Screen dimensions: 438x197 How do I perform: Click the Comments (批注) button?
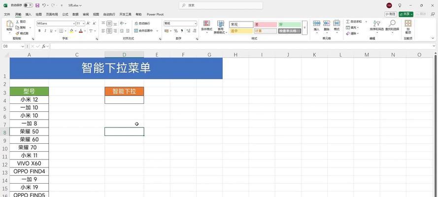tap(391, 14)
